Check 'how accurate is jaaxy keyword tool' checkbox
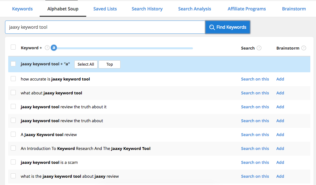Viewport: 316px width, 185px height. point(13,79)
